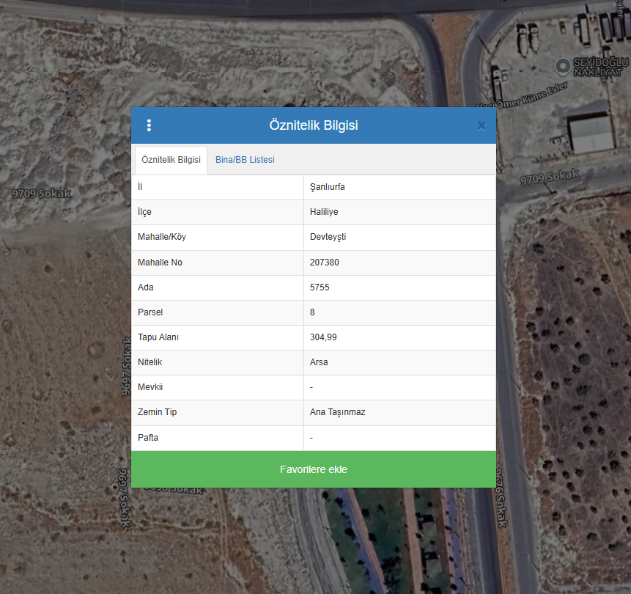Click the Parsel value 8

click(x=313, y=312)
